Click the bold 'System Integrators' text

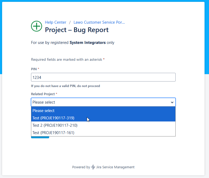pos(88,43)
